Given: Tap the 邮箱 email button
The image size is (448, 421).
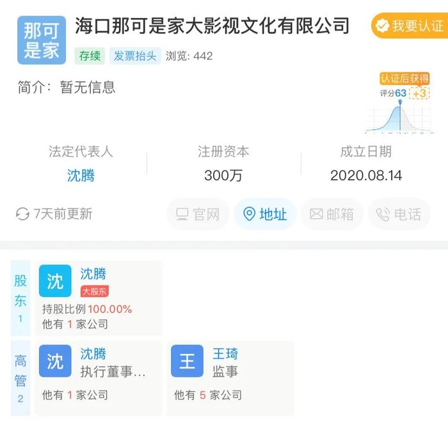Looking at the screenshot, I should pos(332,214).
